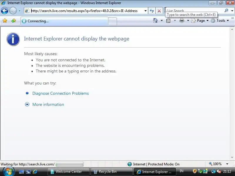Click the Live Search input box
The height and width of the screenshot is (176, 235).
tap(194, 11)
